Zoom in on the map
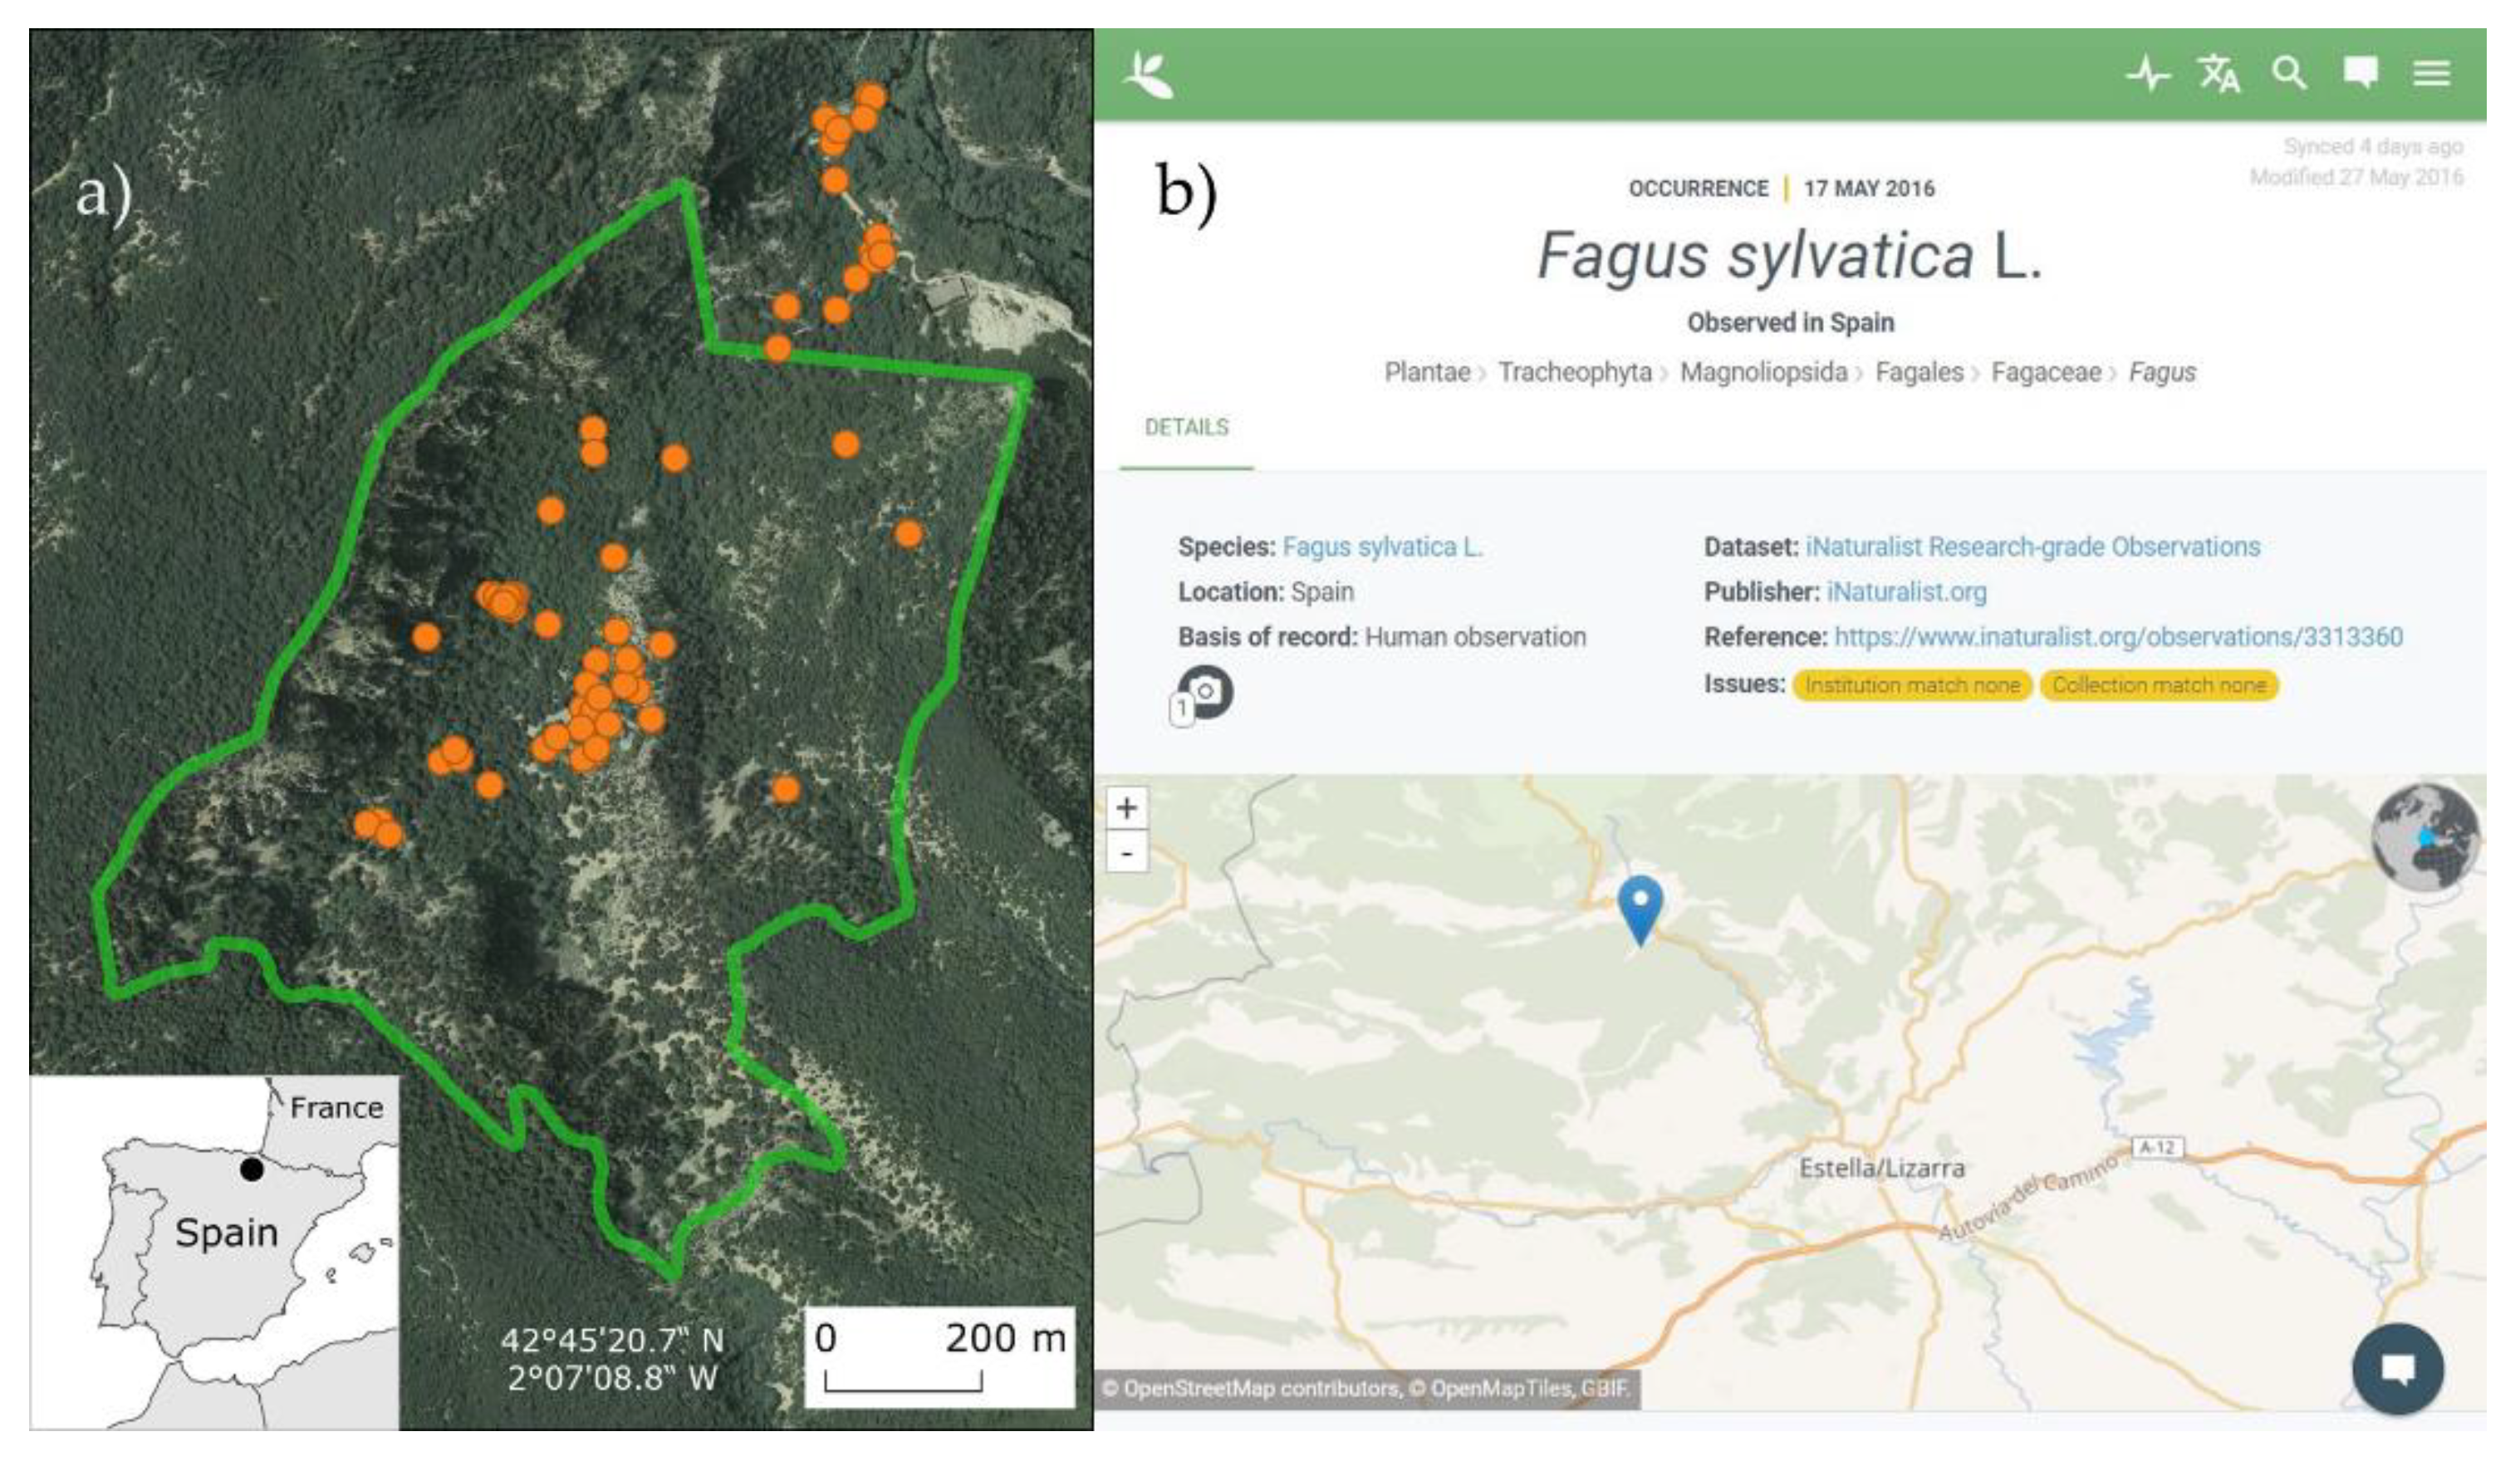Screen dimensions: 2520x1466 coord(1127,808)
